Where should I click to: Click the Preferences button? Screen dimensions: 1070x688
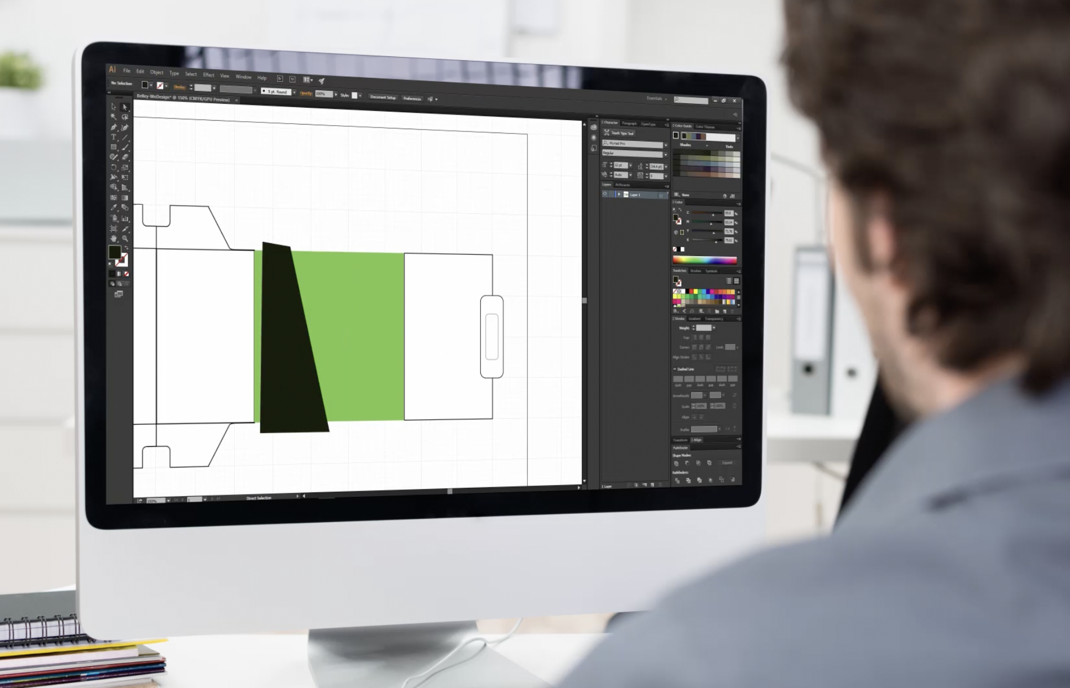(412, 98)
